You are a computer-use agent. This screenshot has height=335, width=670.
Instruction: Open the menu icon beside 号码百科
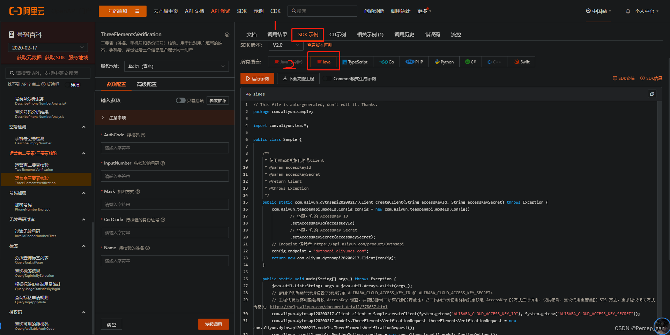pyautogui.click(x=137, y=11)
